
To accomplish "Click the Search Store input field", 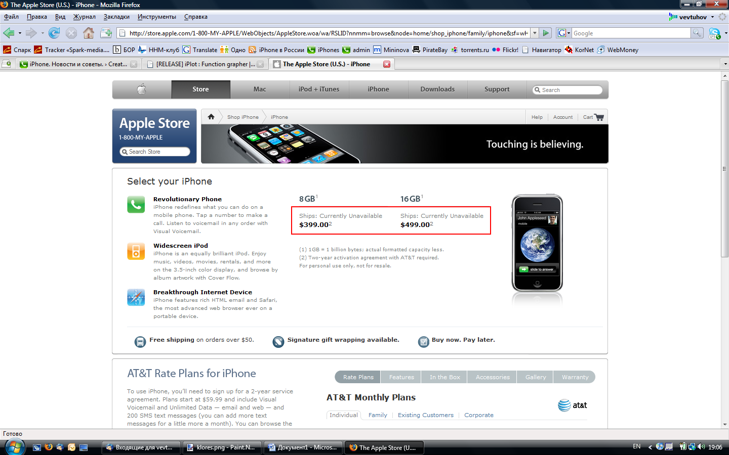I will point(155,152).
